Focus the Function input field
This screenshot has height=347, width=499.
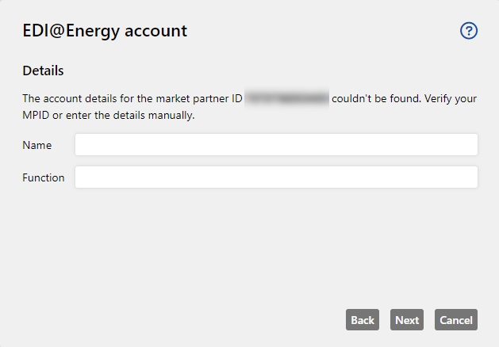[276, 177]
